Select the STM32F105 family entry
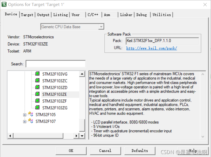This screenshot has height=157, width=211. [x=46, y=115]
